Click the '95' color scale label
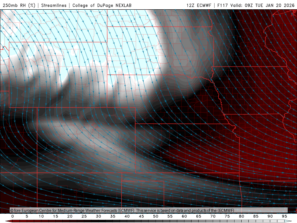Screen dimensions: 297x223 tap(284, 216)
